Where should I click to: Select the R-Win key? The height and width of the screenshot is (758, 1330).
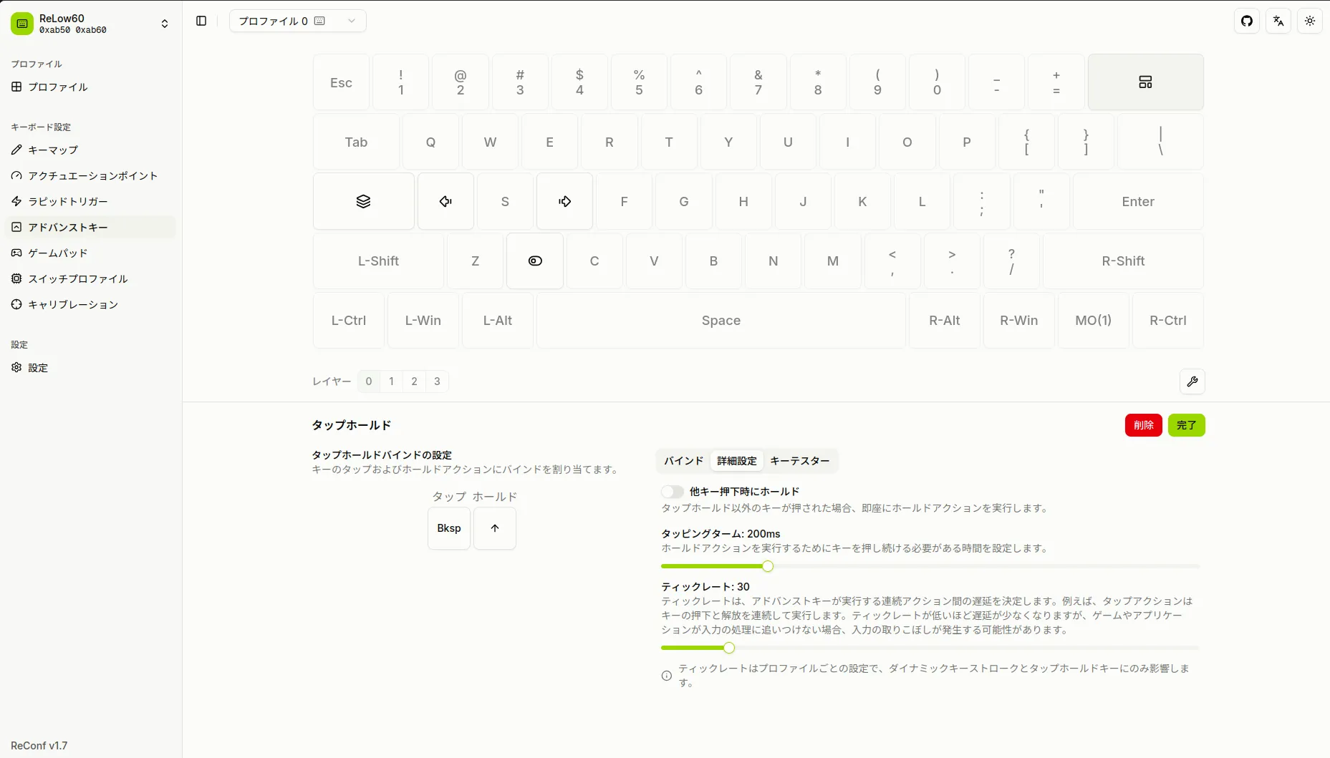tap(1019, 320)
